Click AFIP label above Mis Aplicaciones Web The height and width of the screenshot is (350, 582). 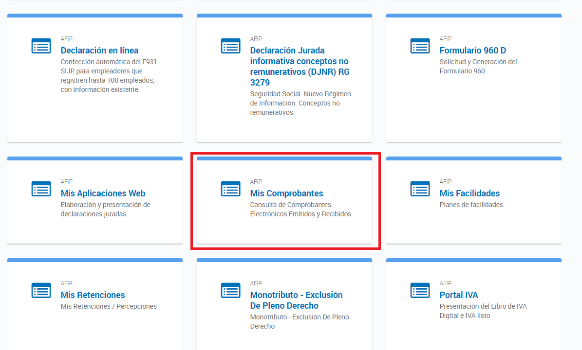(66, 181)
